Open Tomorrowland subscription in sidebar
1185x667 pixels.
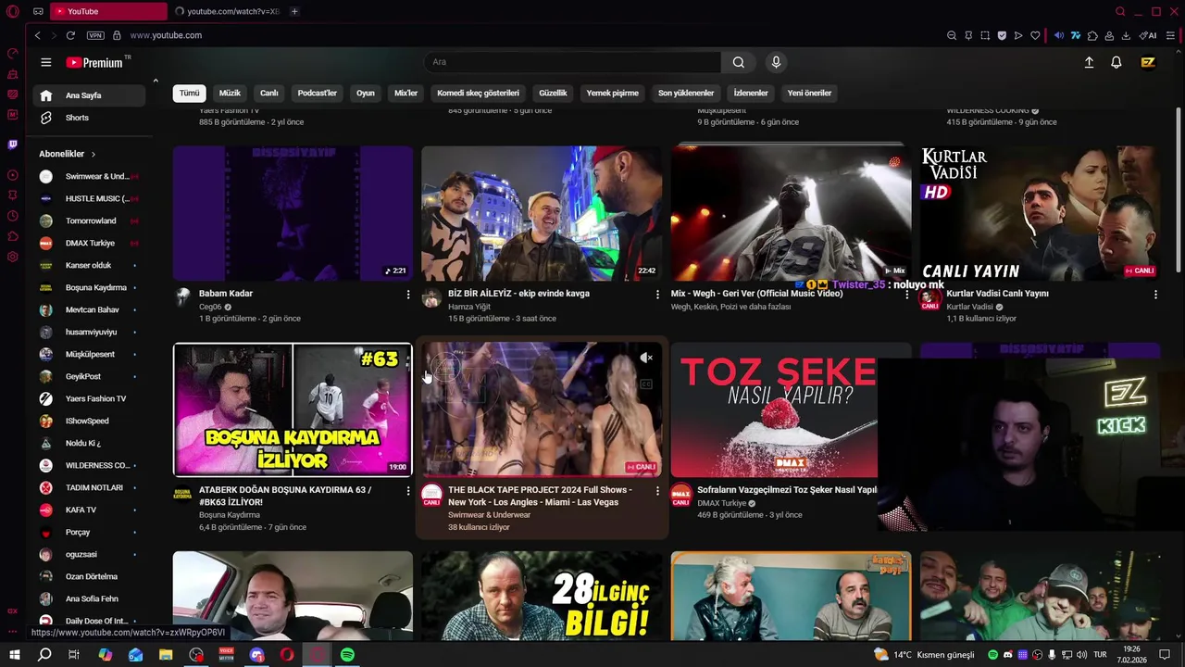(89, 220)
